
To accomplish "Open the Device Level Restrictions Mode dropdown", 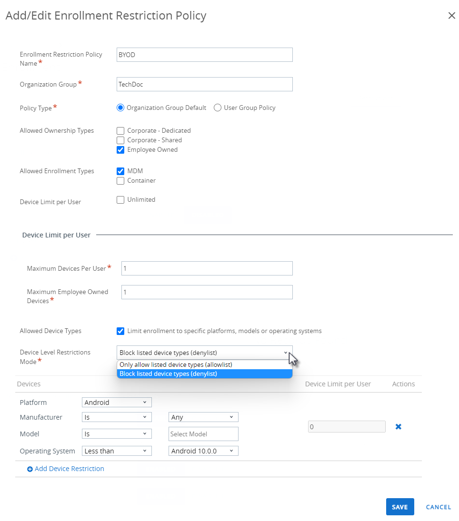I will click(205, 353).
